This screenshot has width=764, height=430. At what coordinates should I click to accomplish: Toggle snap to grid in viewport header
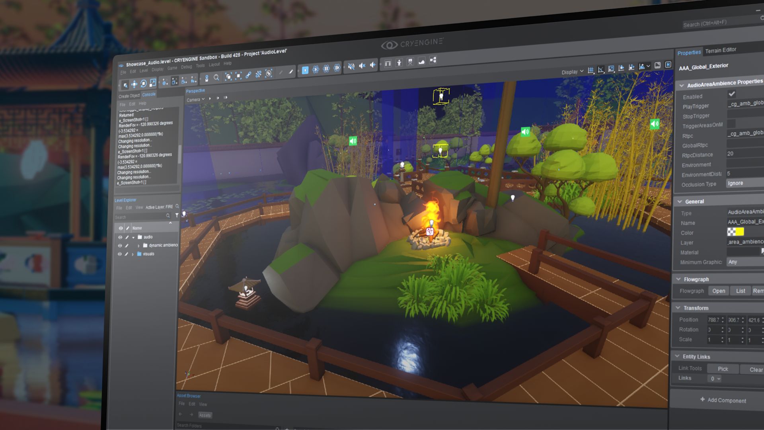coord(591,70)
